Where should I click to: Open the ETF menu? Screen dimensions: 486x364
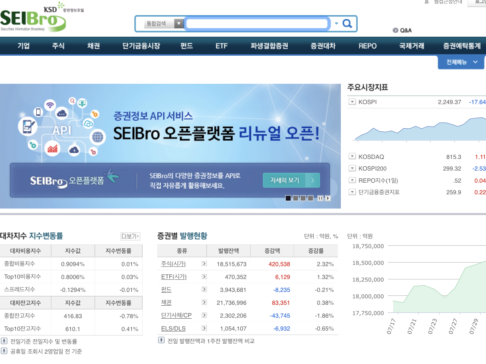tap(221, 46)
